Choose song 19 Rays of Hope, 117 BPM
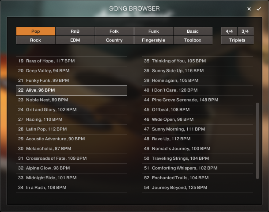 click(x=72, y=61)
